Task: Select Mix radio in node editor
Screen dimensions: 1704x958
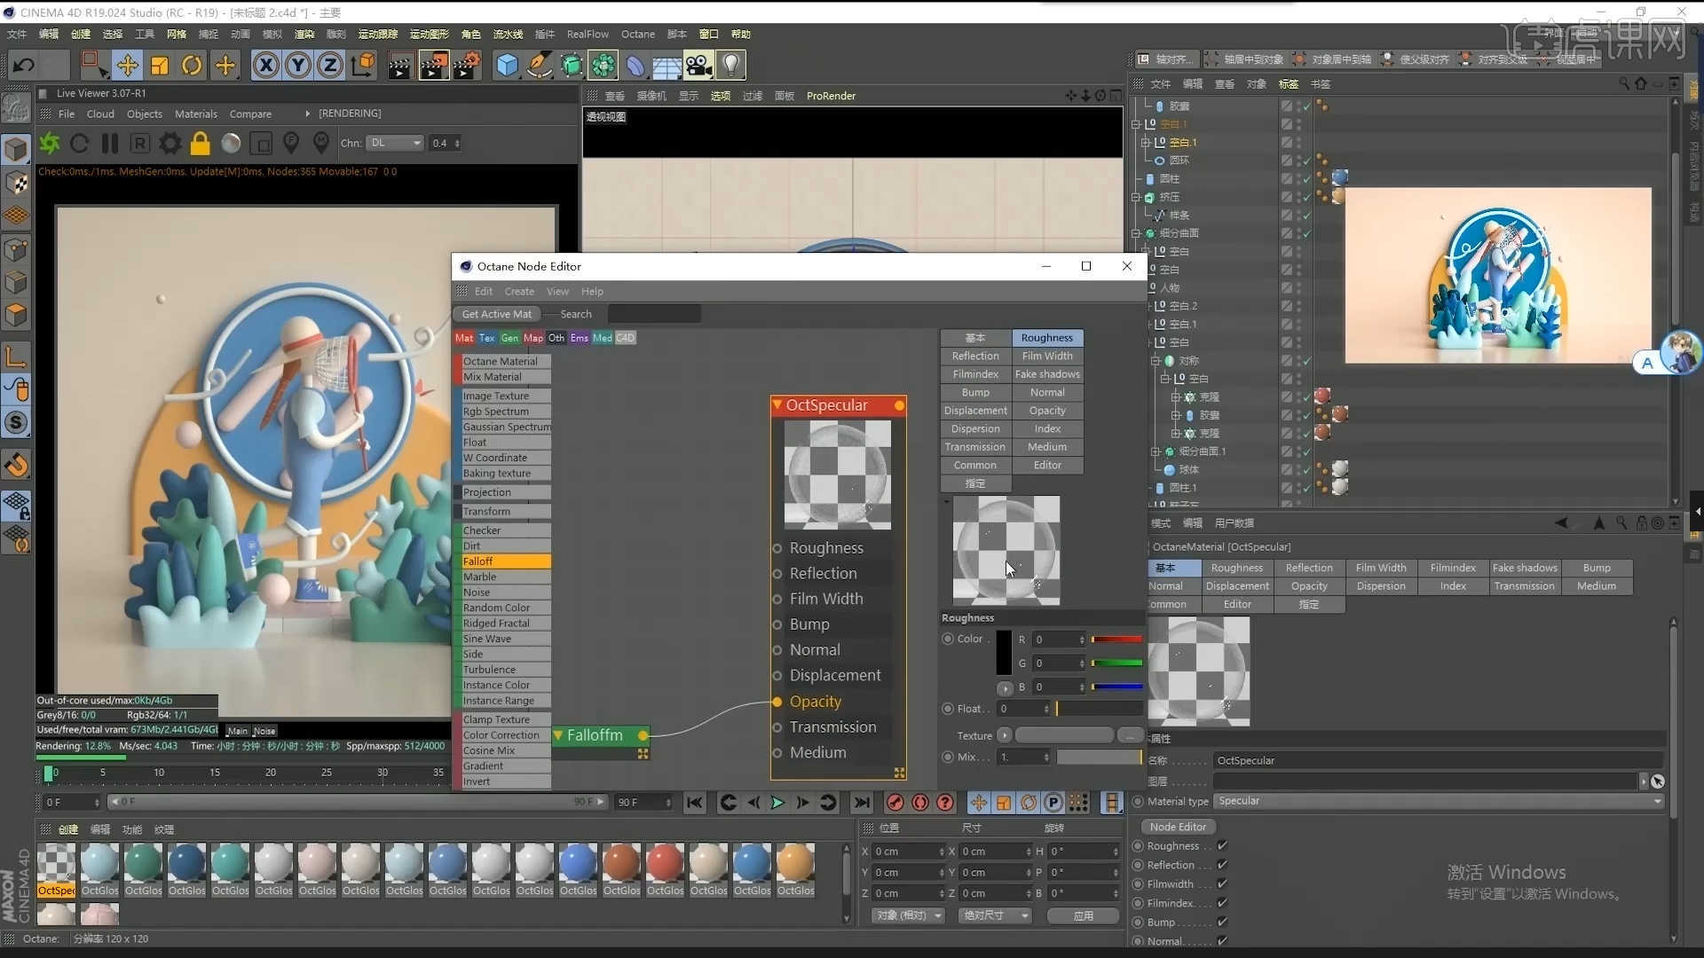Action: tap(948, 757)
